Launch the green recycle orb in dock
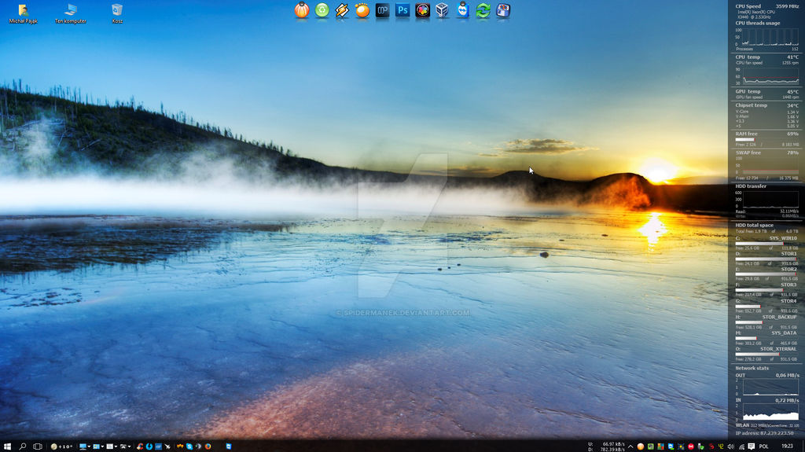The image size is (805, 452). [322, 10]
